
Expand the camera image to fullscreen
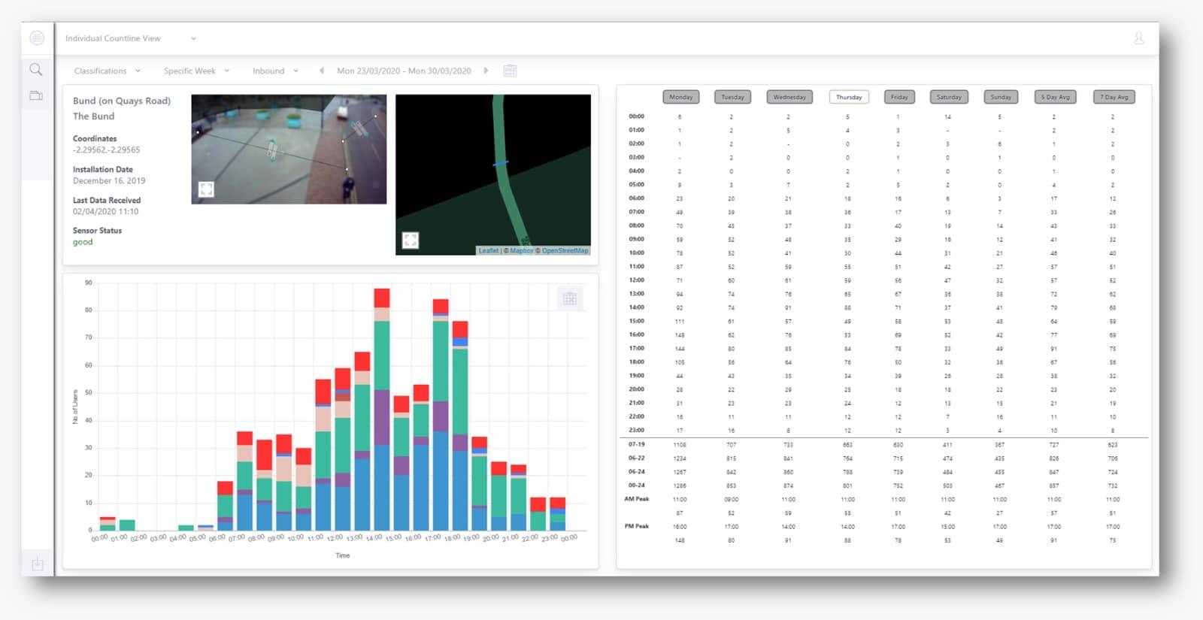pyautogui.click(x=206, y=189)
